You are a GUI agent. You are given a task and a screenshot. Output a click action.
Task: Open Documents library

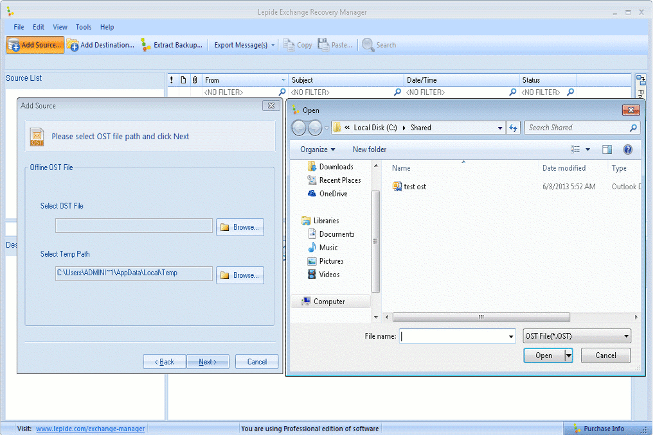[x=331, y=234]
